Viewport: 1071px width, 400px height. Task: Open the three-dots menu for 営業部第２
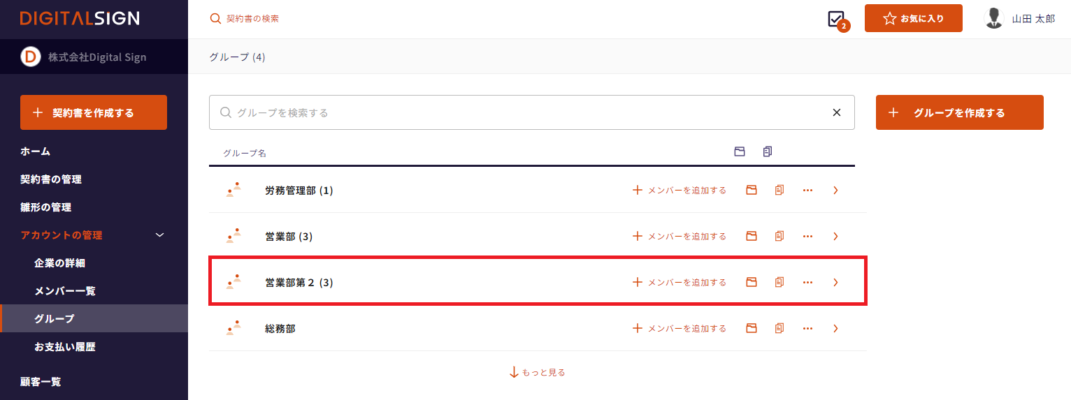click(x=807, y=282)
